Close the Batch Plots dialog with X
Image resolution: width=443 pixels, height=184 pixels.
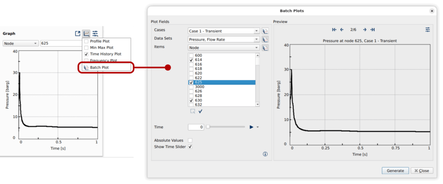coord(432,11)
